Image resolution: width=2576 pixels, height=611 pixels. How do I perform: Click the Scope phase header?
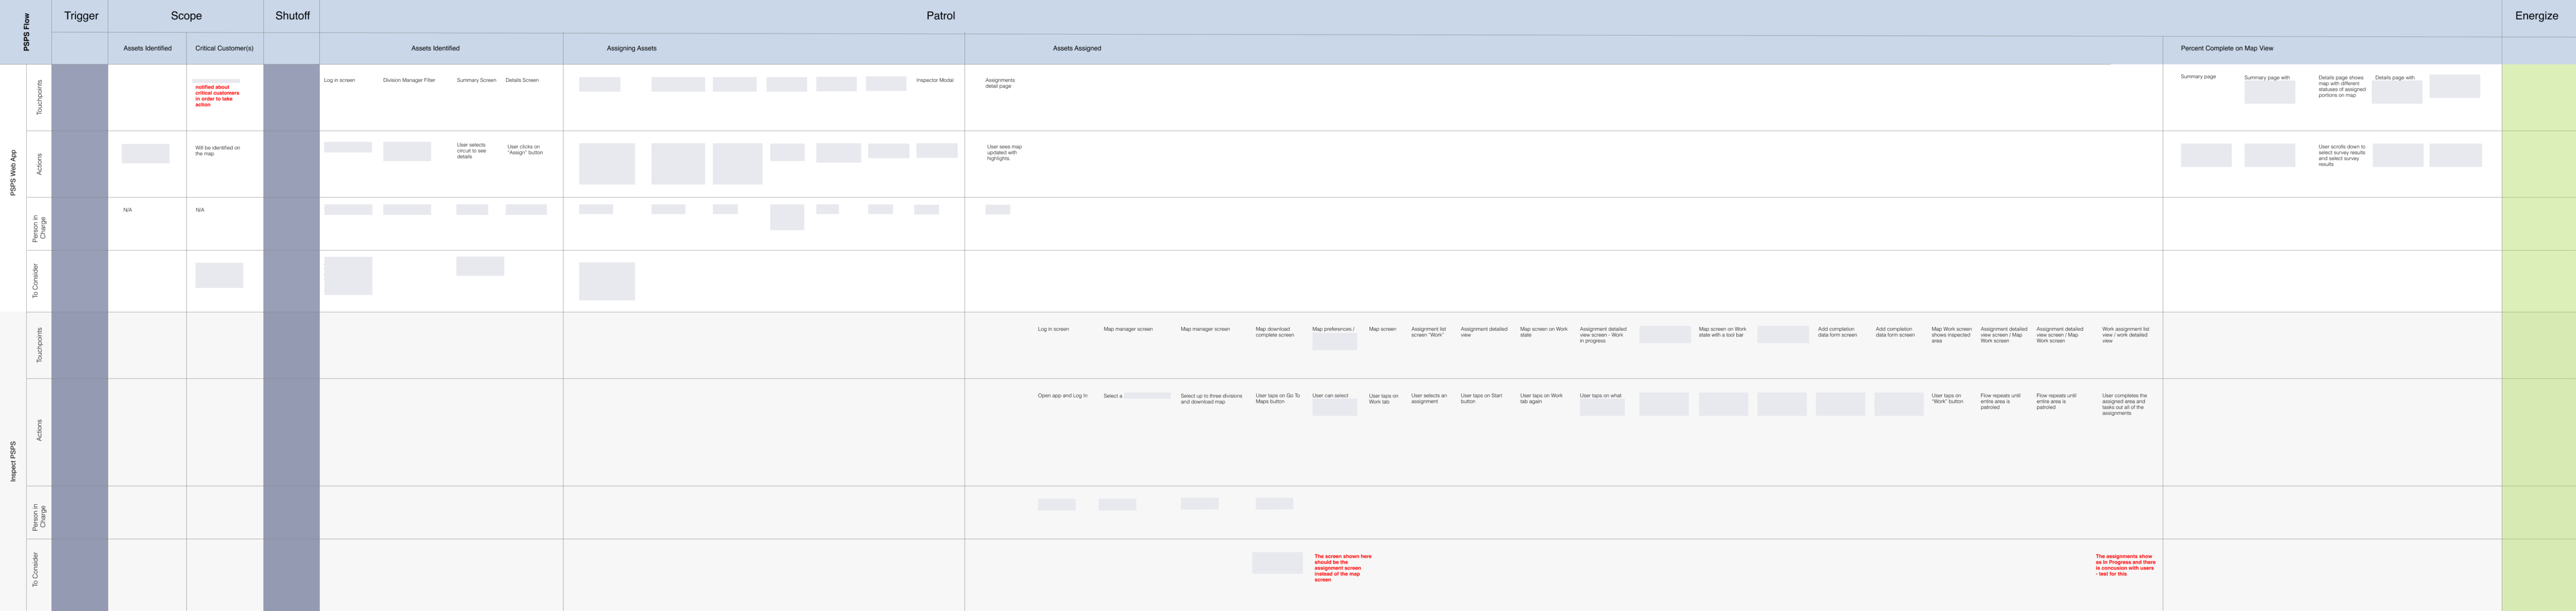(186, 16)
